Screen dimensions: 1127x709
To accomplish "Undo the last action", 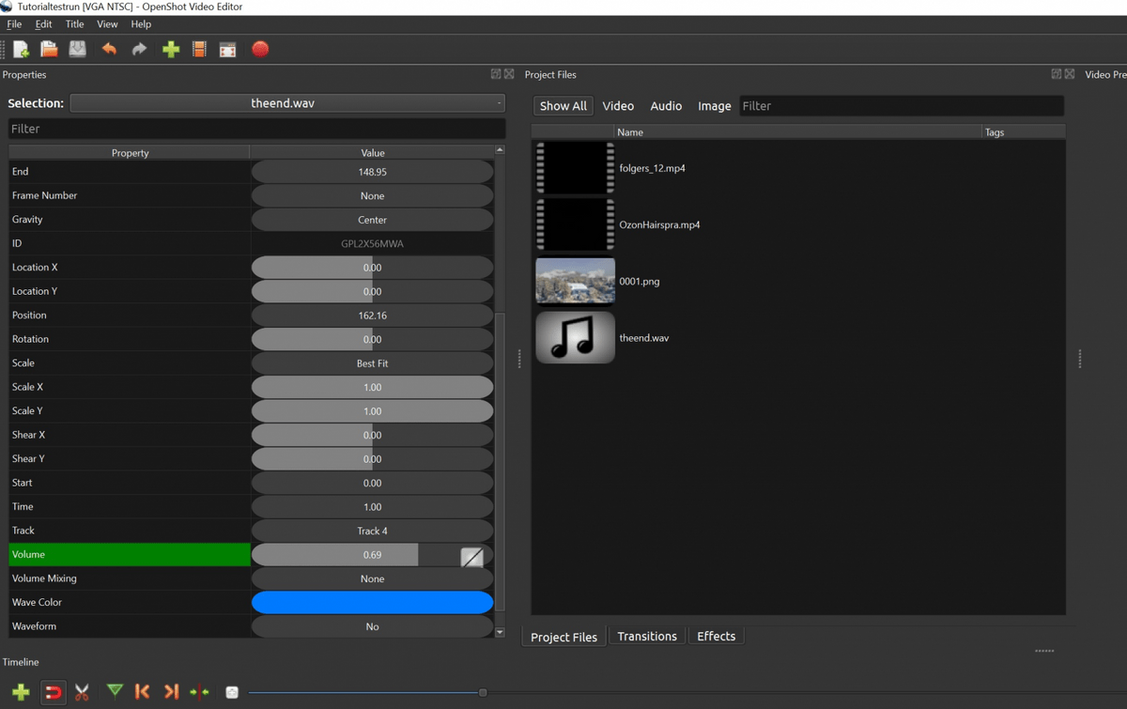I will 109,49.
